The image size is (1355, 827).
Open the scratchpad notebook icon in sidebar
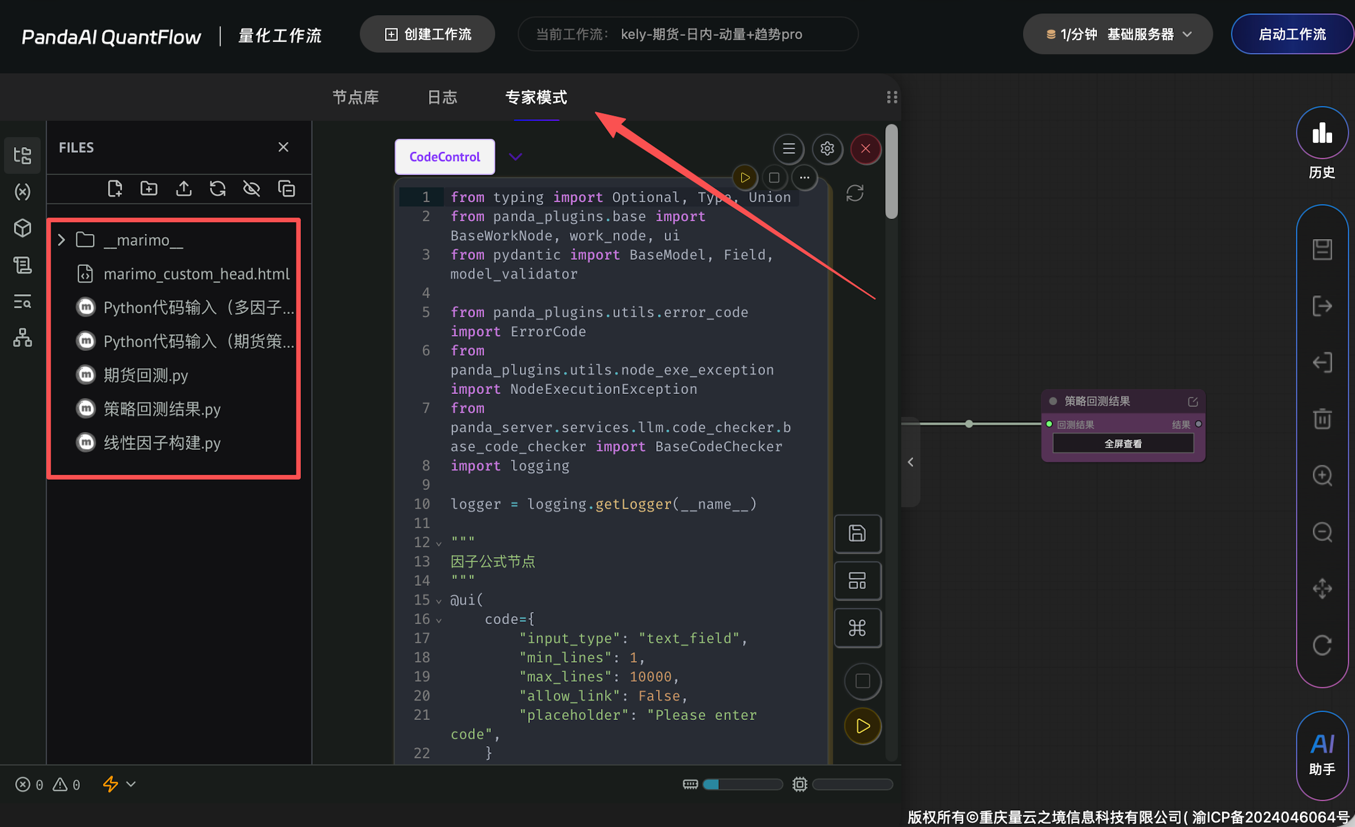pos(22,265)
